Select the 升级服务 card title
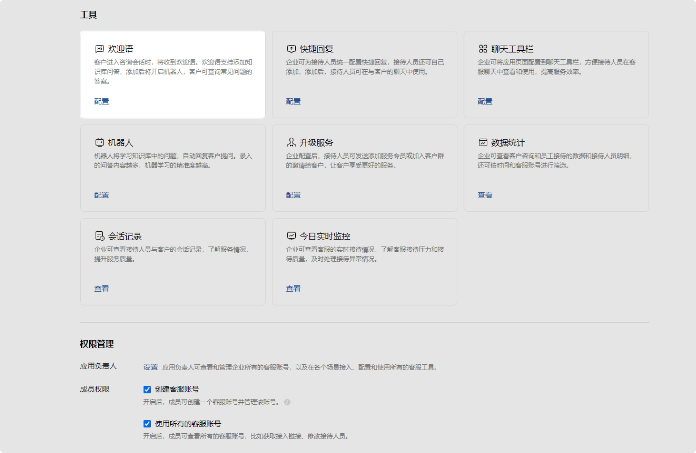Viewport: 696px width, 453px height. pyautogui.click(x=316, y=142)
